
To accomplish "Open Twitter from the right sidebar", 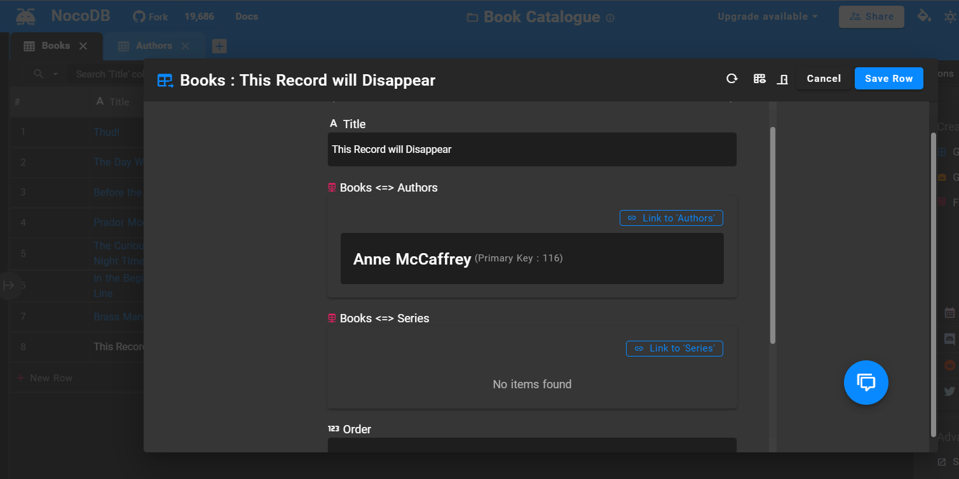I will [x=949, y=391].
